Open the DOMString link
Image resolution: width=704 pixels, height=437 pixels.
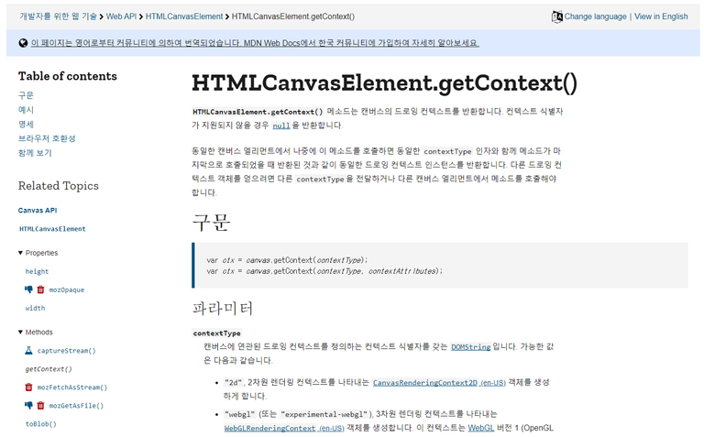click(470, 347)
